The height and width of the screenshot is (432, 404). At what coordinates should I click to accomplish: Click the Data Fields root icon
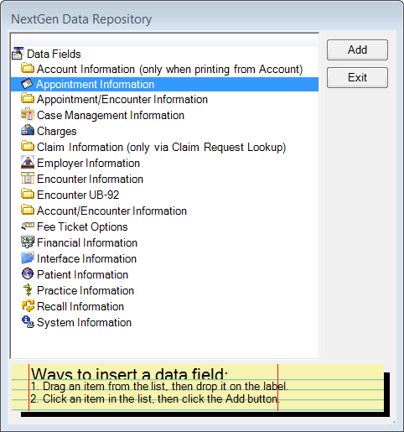pos(18,54)
